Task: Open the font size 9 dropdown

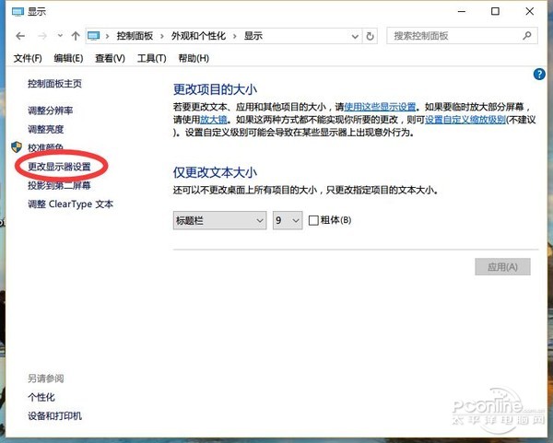Action: 288,221
